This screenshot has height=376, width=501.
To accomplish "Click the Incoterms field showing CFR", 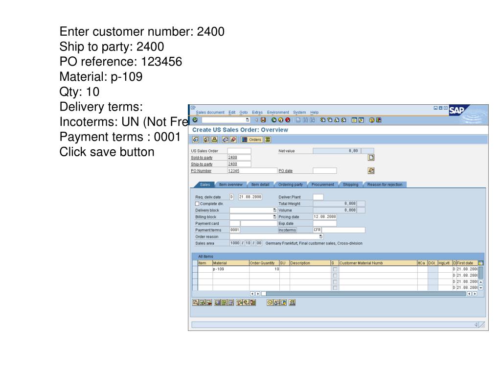I will pos(317,230).
